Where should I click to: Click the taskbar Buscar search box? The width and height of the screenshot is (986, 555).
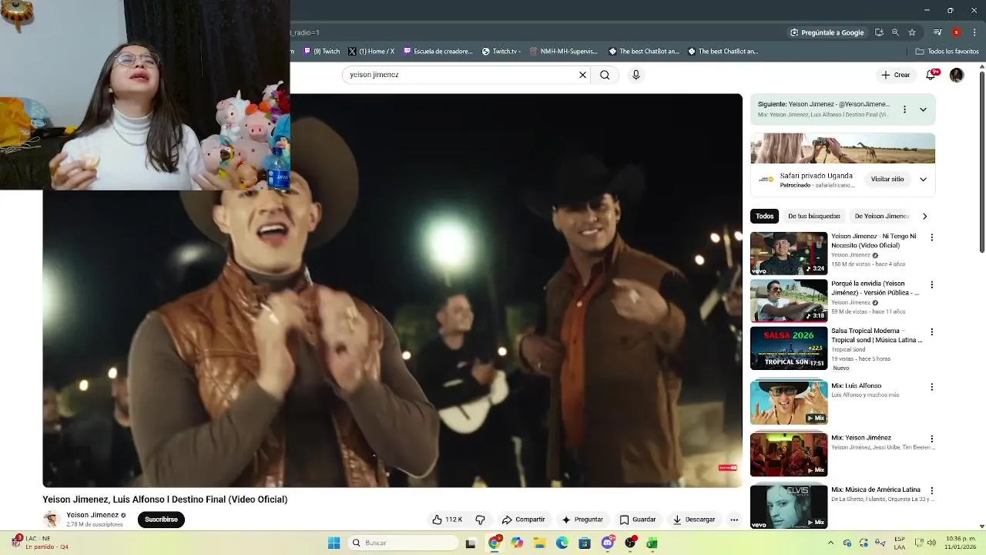pyautogui.click(x=402, y=543)
